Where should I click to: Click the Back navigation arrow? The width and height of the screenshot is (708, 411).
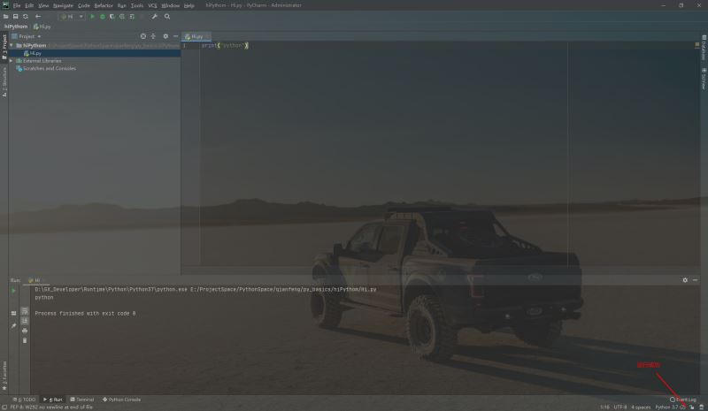38,17
